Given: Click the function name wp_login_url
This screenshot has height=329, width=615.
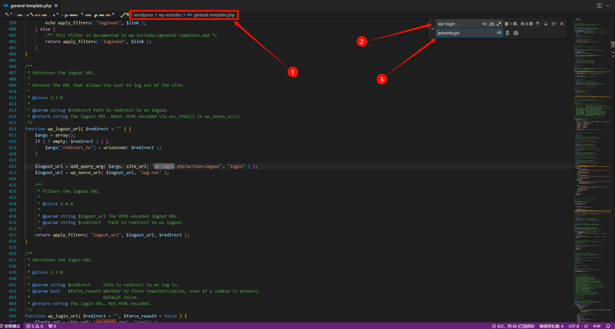Looking at the screenshot, I should click(63, 316).
